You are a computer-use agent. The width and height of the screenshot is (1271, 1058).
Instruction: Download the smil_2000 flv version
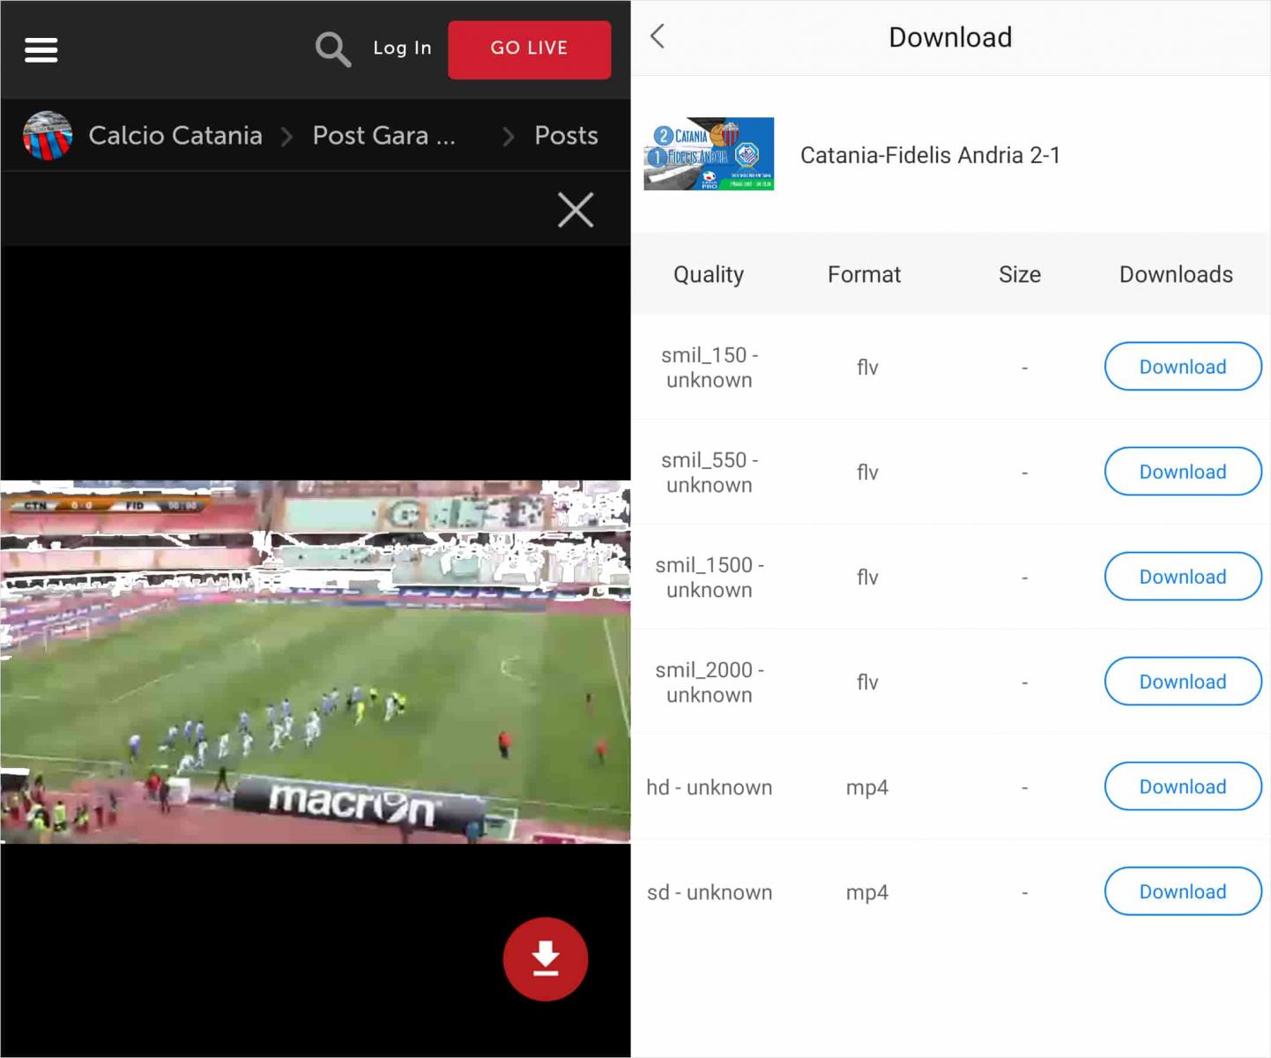1183,681
